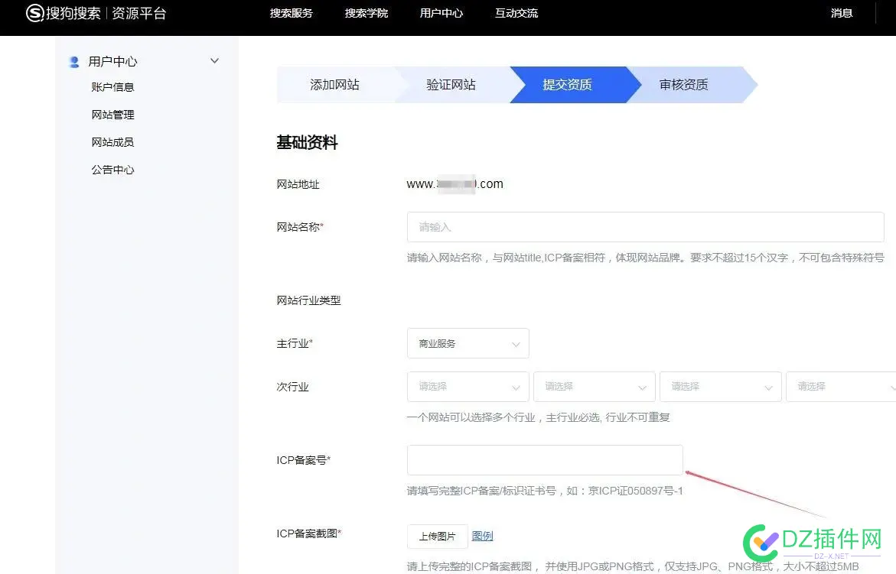The height and width of the screenshot is (574, 896).
Task: Open the 搜索服务 menu item
Action: [x=291, y=13]
